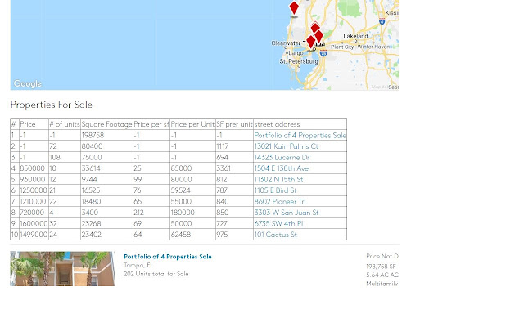This screenshot has height=327, width=524.
Task: Click the Google logo on the map
Action: point(27,84)
